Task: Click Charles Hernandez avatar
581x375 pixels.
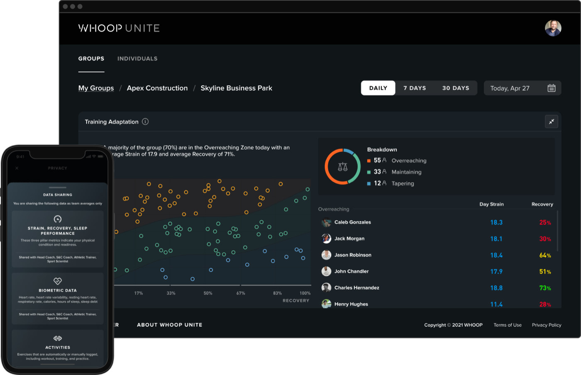Action: [x=326, y=287]
